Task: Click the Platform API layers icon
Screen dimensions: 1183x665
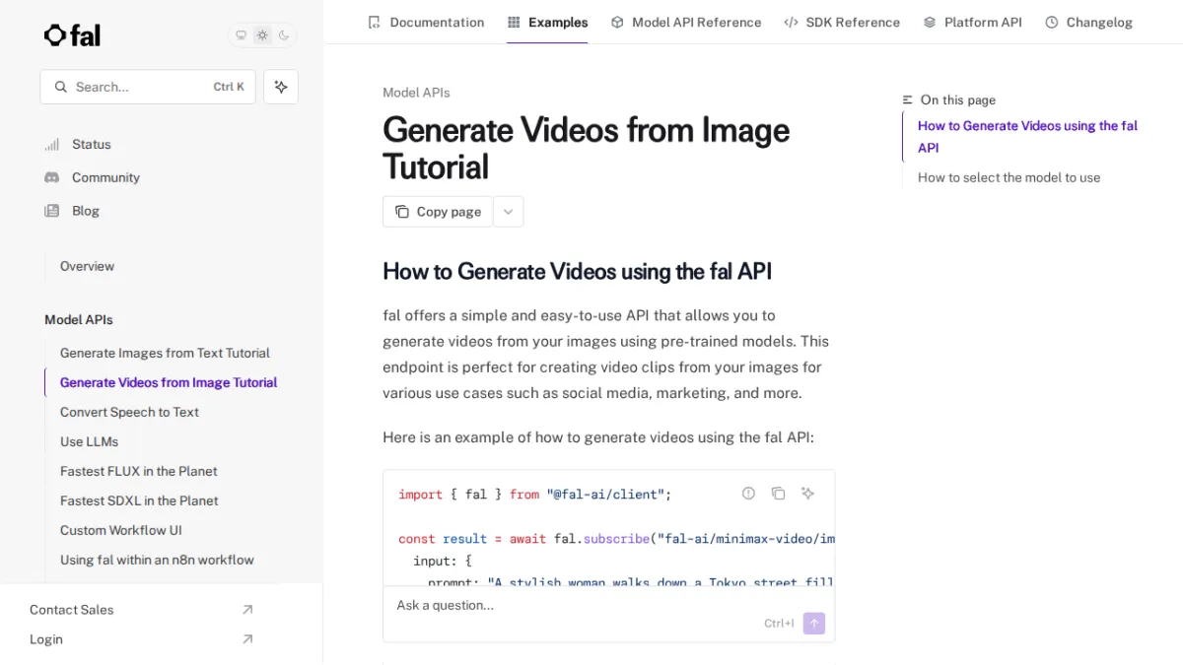Action: click(930, 22)
